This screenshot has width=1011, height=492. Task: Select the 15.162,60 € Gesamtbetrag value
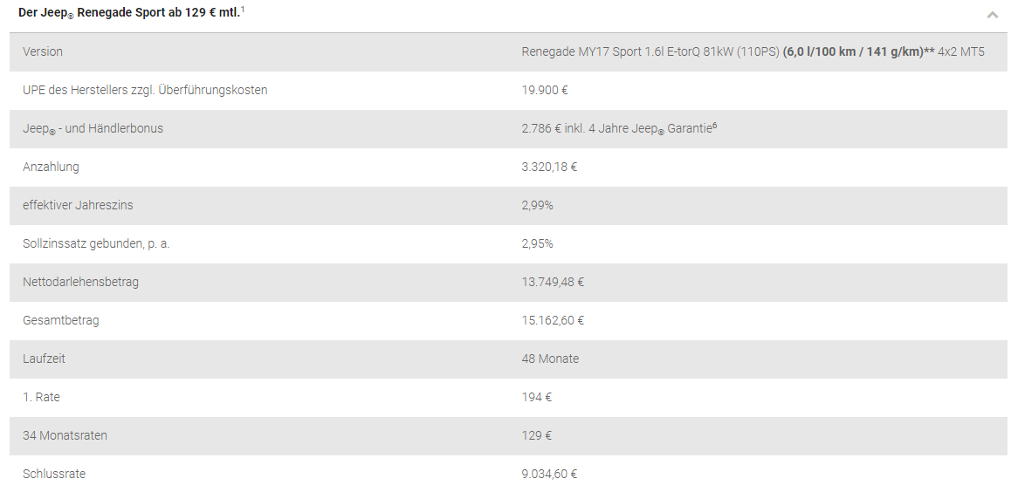(553, 320)
